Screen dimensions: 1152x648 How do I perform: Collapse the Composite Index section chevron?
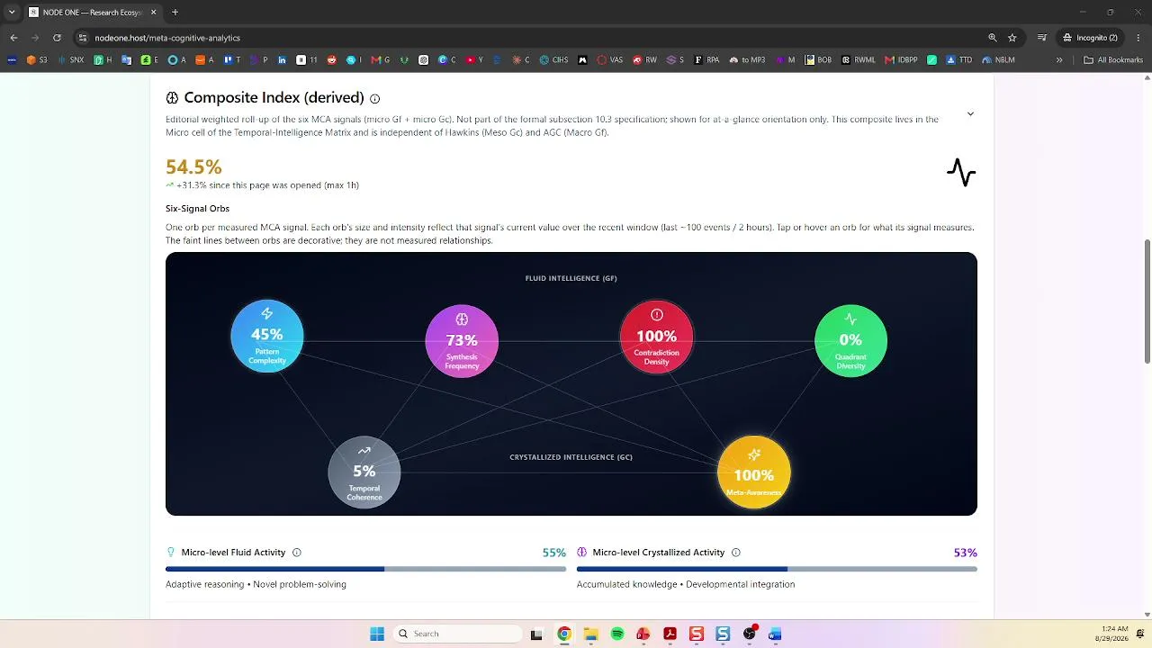pyautogui.click(x=970, y=113)
